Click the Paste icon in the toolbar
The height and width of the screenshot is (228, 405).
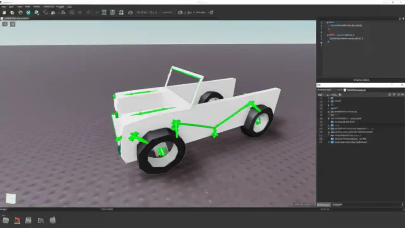coord(4,12)
